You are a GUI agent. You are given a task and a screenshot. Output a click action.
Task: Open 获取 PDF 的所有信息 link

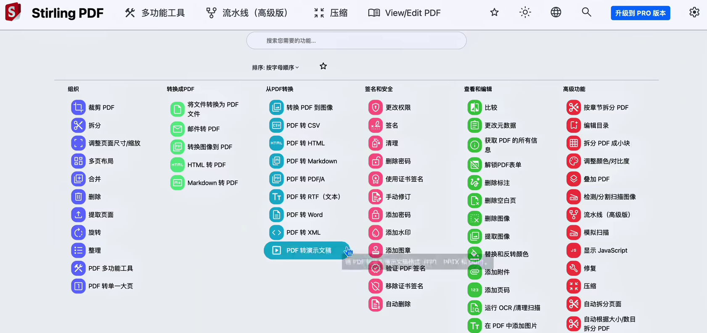click(x=504, y=145)
